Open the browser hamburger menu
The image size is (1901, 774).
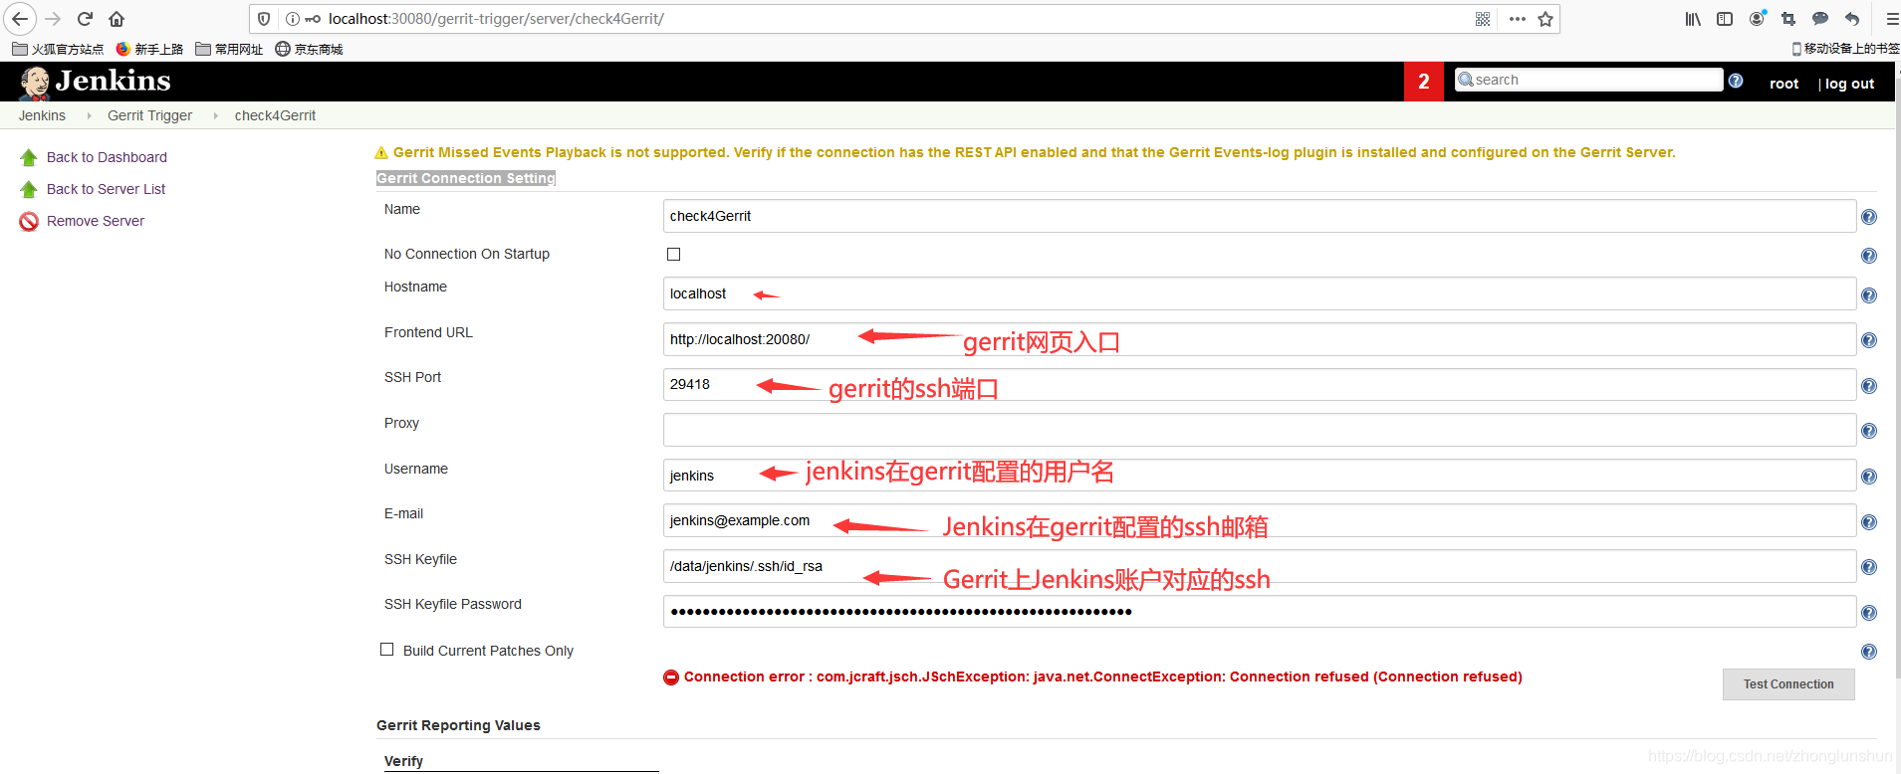point(1891,19)
